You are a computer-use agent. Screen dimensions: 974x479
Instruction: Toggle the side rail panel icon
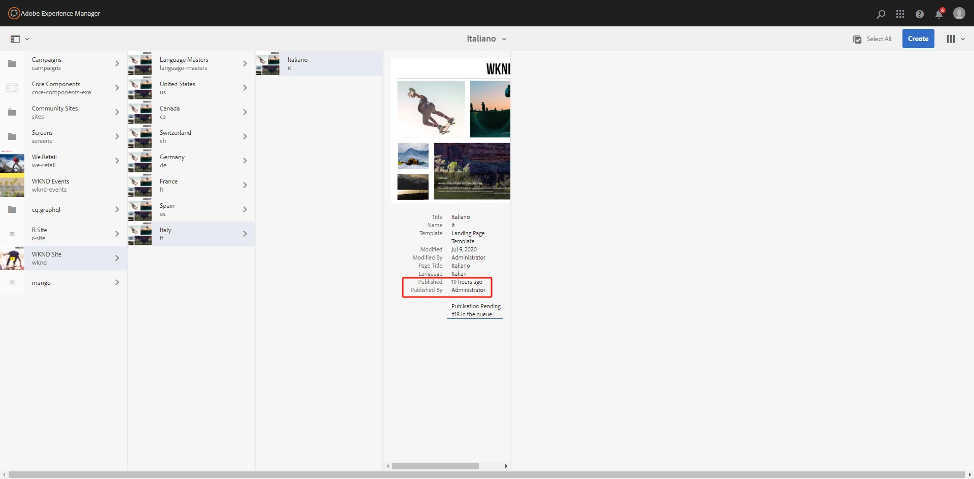click(x=15, y=39)
